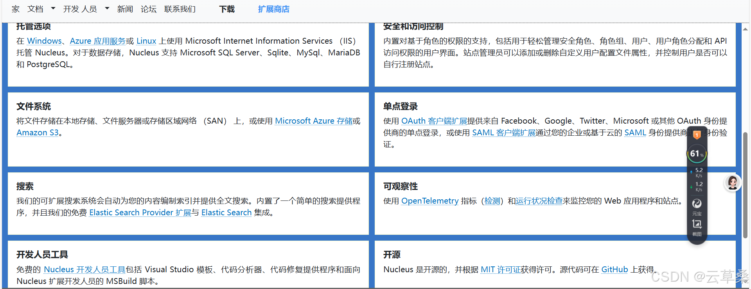The width and height of the screenshot is (751, 289).
Task: Go to 论坛 in navigation bar
Action: 149,9
